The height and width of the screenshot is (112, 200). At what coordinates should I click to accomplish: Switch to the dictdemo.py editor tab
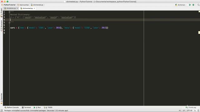pos(11,8)
